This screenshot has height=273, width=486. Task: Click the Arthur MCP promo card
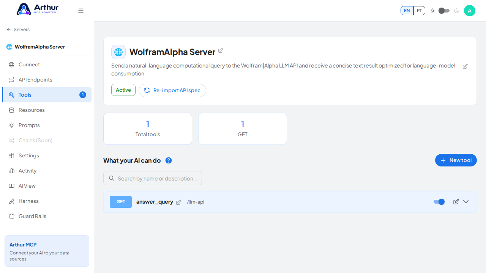coord(47,251)
